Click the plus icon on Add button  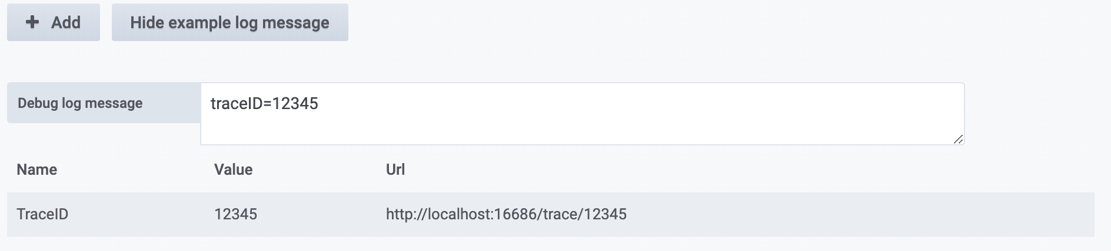tap(33, 22)
